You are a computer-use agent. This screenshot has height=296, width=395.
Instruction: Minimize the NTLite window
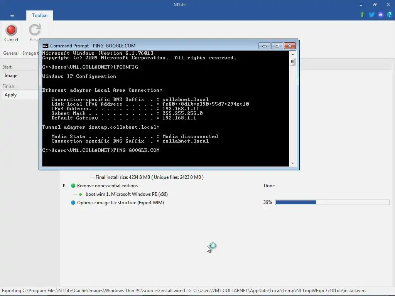point(361,5)
